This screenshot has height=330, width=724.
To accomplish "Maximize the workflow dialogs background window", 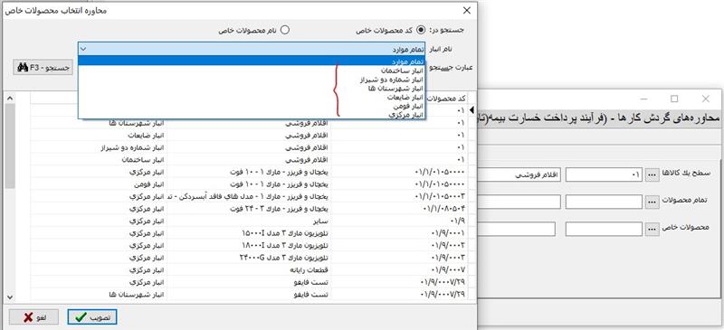I will [674, 99].
